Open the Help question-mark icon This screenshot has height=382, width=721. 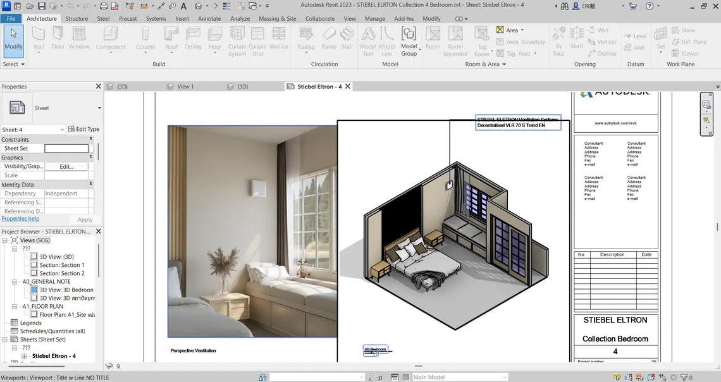click(650, 6)
